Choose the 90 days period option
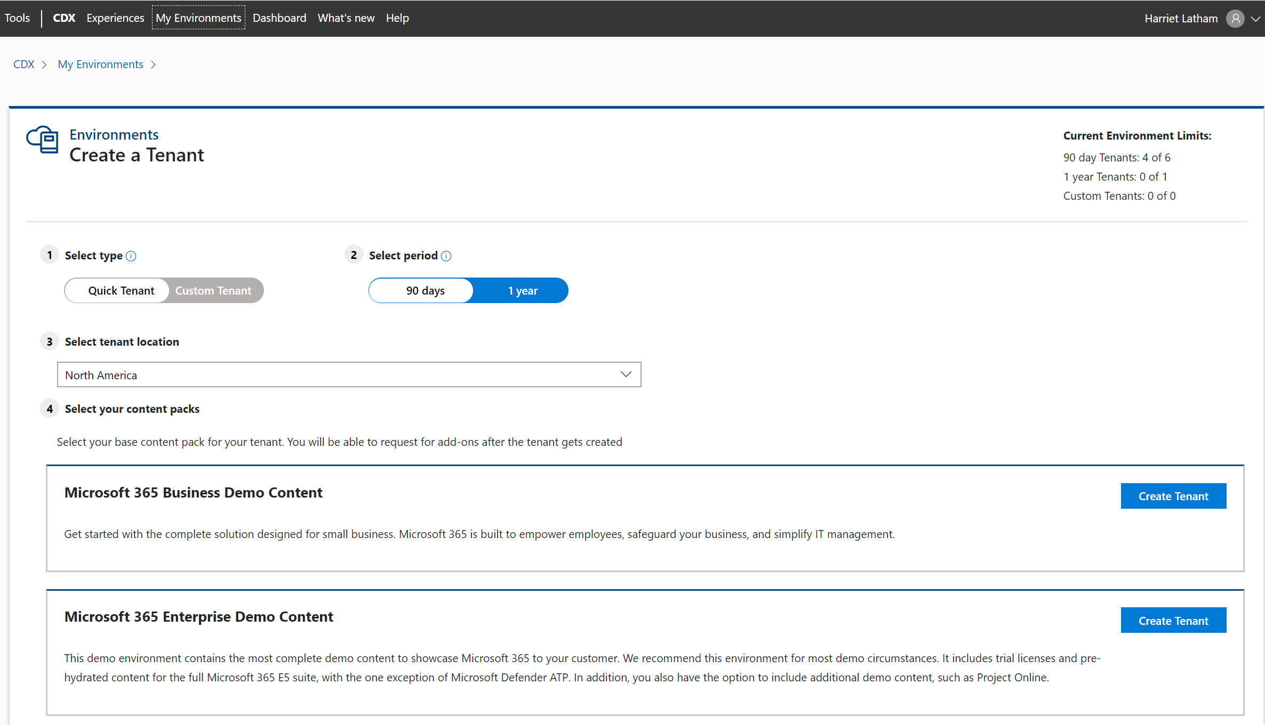Screen dimensions: 1265x725 (421, 290)
